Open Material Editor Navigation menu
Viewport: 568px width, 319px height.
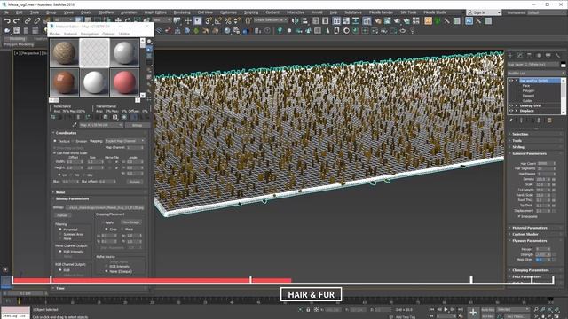coord(90,34)
